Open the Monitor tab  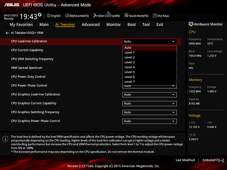pos(113,25)
